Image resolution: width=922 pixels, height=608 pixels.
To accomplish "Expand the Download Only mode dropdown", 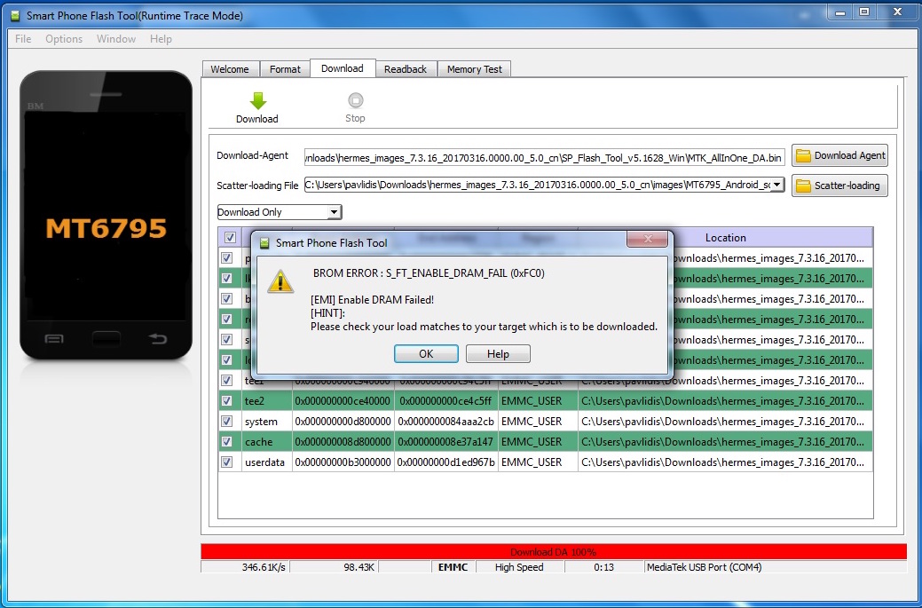I will tap(334, 212).
